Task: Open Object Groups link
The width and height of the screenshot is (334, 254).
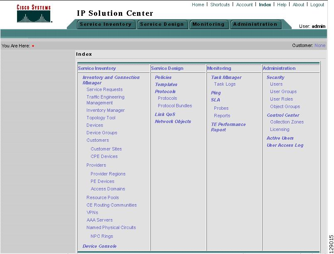Action: [x=285, y=106]
